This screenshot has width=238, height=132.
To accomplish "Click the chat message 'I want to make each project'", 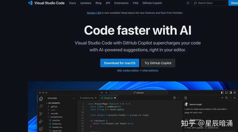I will pos(205,111).
